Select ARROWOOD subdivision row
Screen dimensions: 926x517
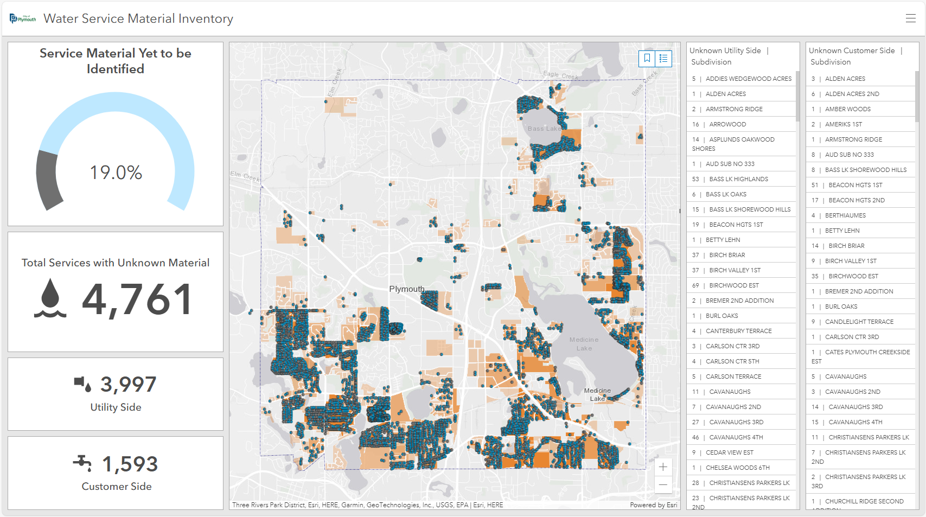[741, 124]
